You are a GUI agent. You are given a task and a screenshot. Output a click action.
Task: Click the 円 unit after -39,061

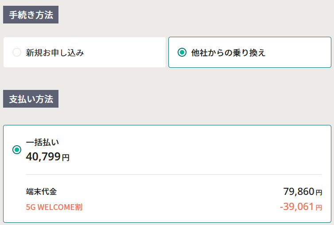tap(319, 208)
